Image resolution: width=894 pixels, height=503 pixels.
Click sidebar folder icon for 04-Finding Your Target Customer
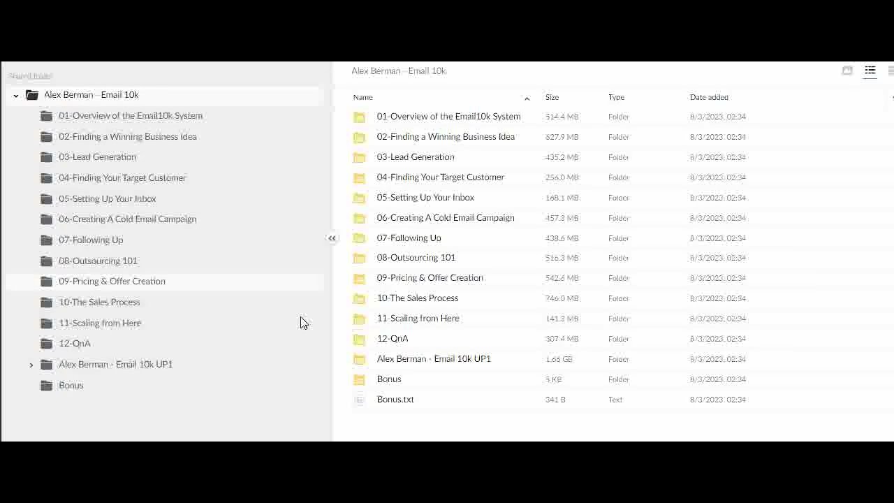(47, 178)
